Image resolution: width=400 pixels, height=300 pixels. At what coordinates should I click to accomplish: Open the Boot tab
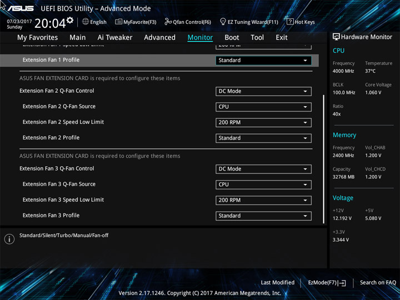pos(232,38)
